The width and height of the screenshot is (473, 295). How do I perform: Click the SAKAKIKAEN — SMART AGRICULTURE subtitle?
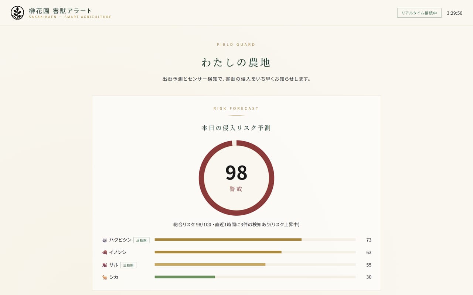tap(70, 17)
